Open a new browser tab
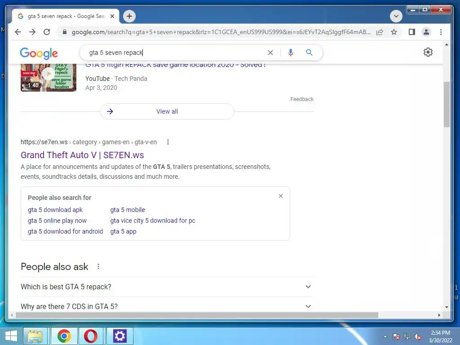 [x=129, y=16]
